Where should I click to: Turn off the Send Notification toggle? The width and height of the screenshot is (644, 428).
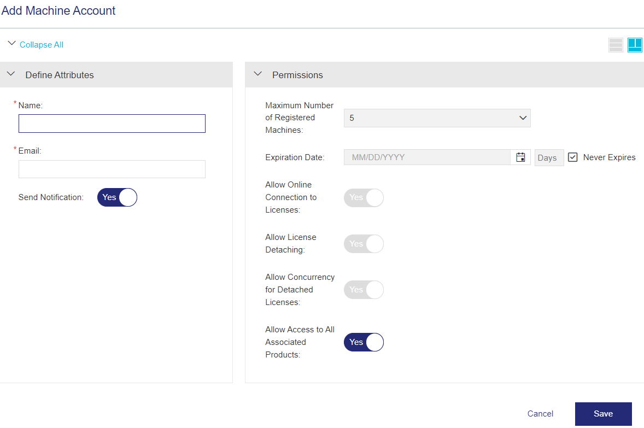117,197
